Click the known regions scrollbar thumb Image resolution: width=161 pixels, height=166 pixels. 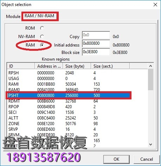click(x=151, y=80)
